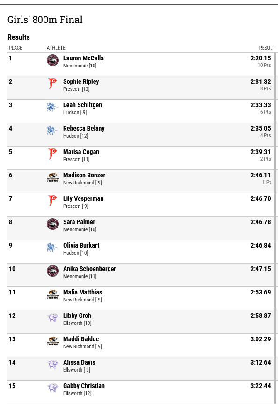Click the RESULT column header
Screen dimensions: 278x411
tap(266, 48)
